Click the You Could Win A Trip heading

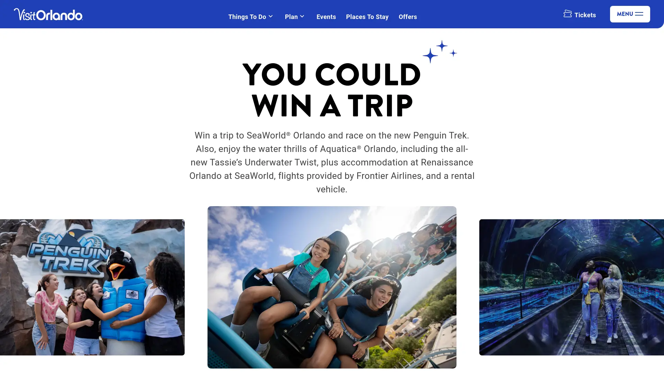click(332, 90)
